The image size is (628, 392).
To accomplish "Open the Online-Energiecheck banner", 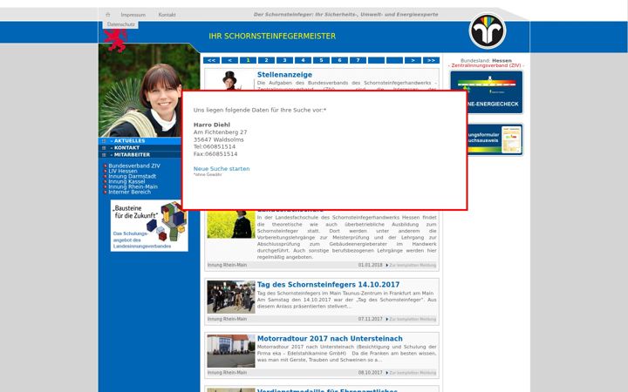I will [x=495, y=92].
